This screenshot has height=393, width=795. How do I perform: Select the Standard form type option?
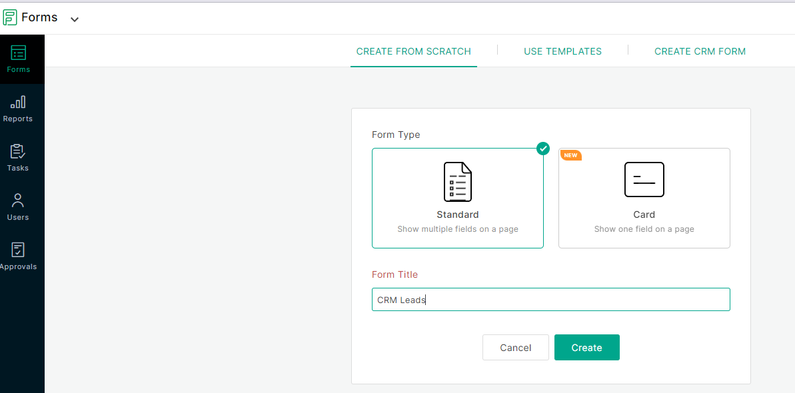[x=457, y=198]
